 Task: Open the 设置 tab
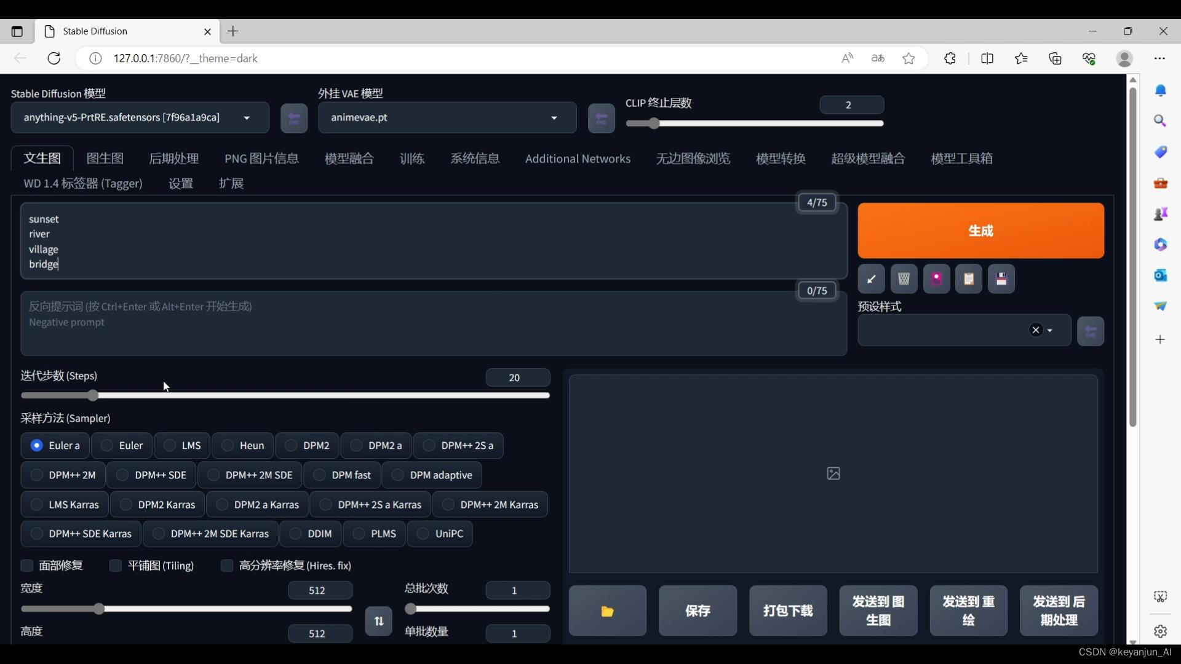(x=181, y=183)
